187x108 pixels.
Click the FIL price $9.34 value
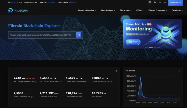[x=13, y=2]
